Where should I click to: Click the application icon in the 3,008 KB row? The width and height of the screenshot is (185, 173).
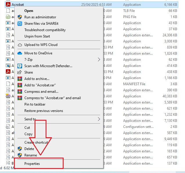(x=8, y=41)
